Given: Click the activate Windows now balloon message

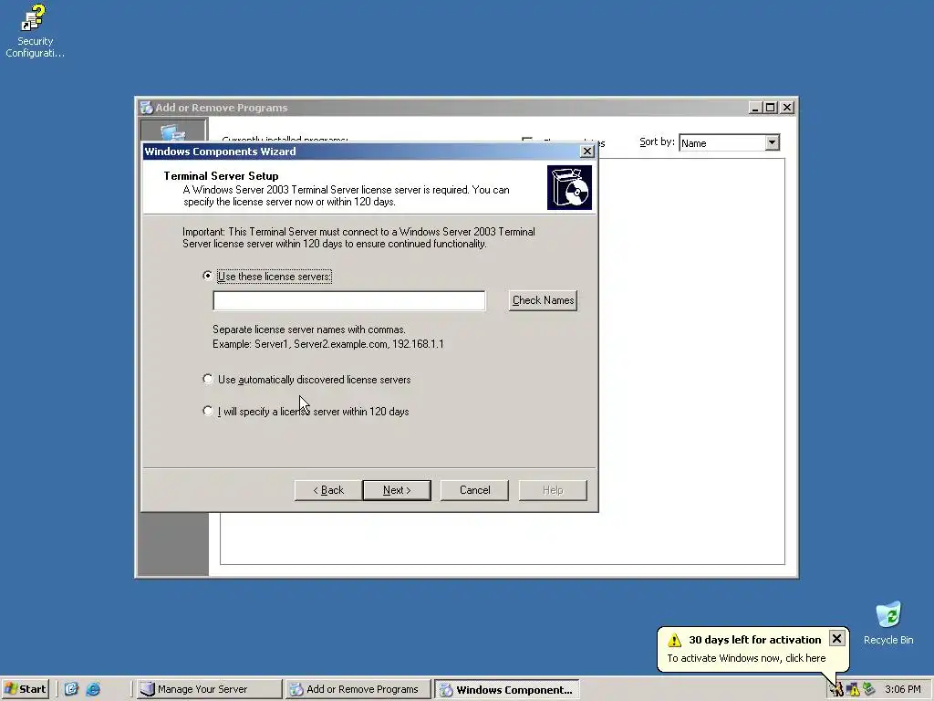Looking at the screenshot, I should 746,658.
